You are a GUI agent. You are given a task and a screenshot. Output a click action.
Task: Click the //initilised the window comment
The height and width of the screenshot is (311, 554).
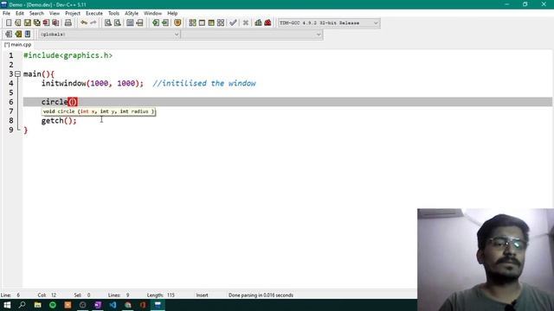pyautogui.click(x=204, y=83)
